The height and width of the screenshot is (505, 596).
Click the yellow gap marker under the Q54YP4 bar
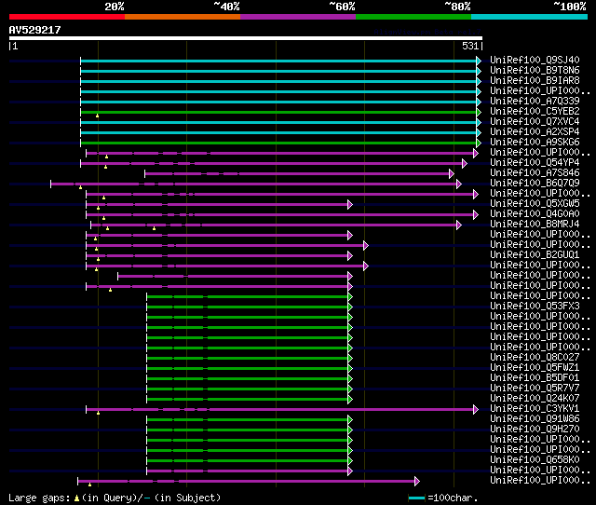click(105, 167)
